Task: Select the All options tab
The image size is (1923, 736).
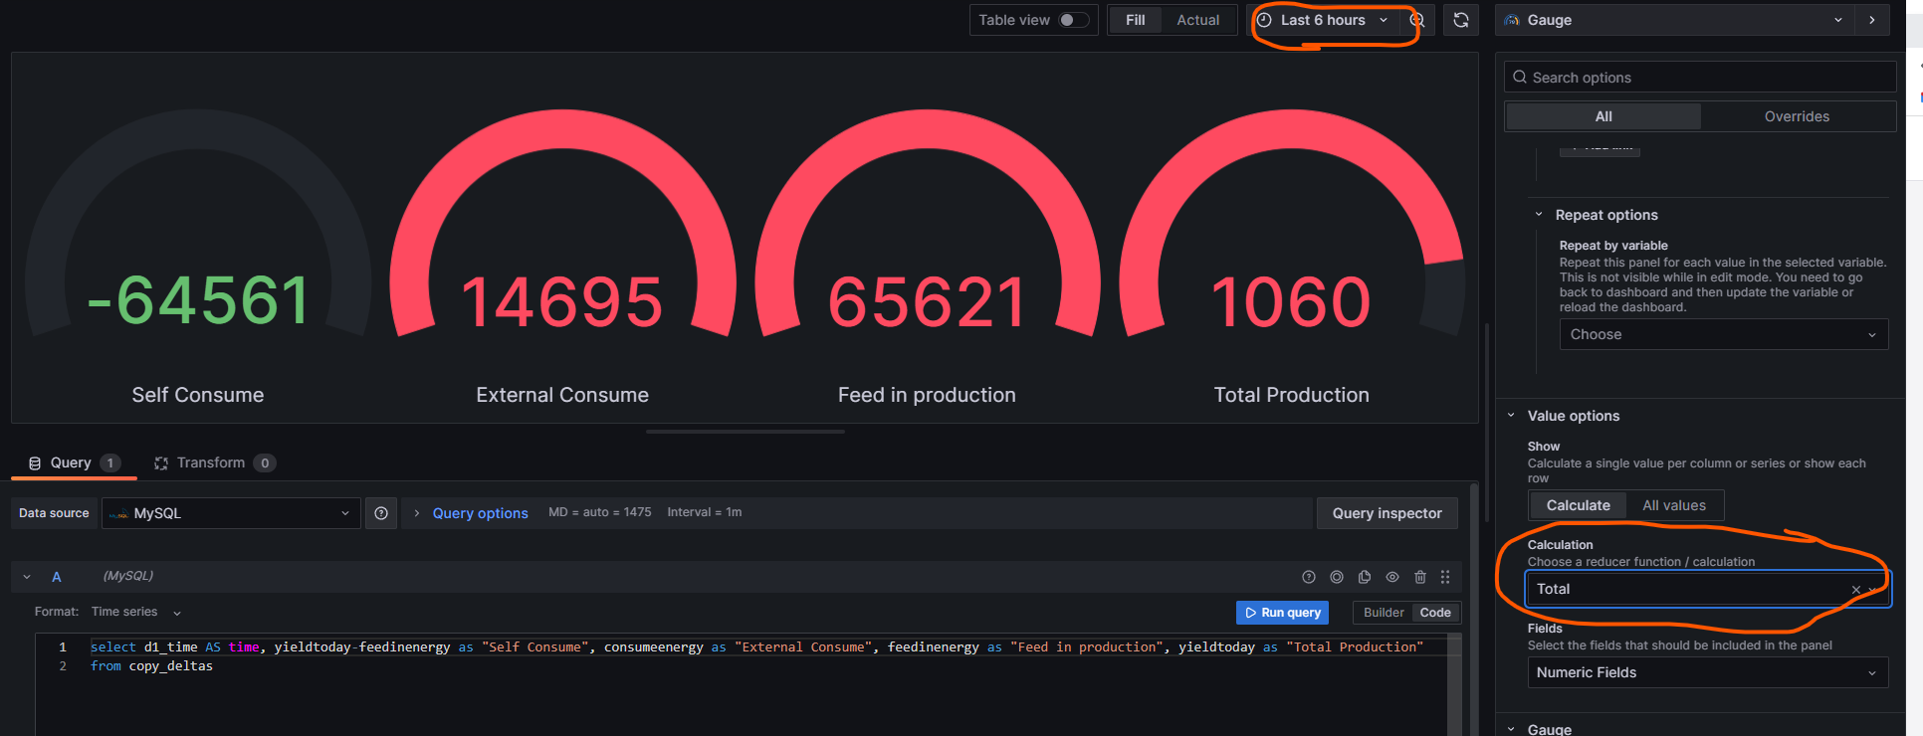Action: tap(1603, 116)
